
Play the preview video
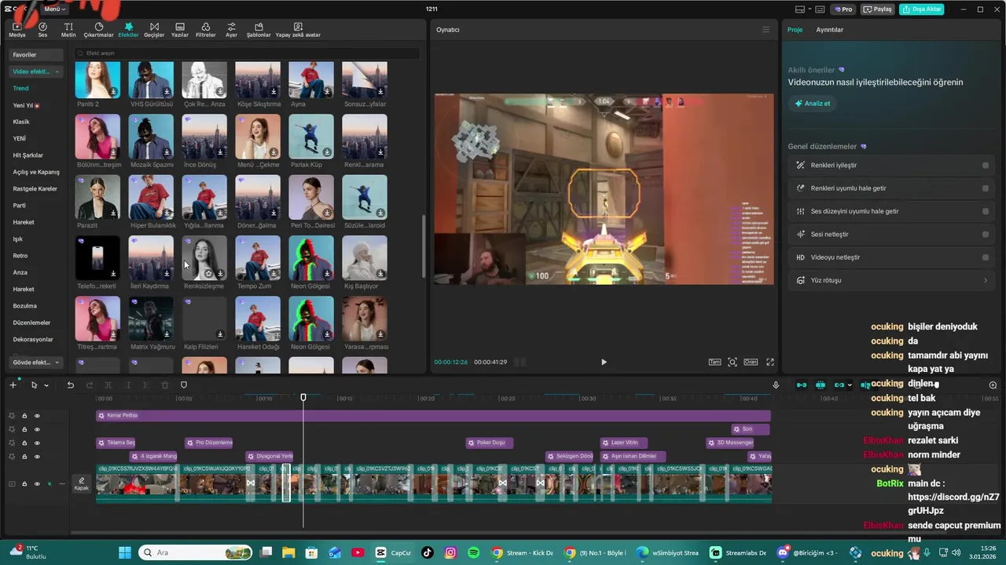pyautogui.click(x=604, y=362)
